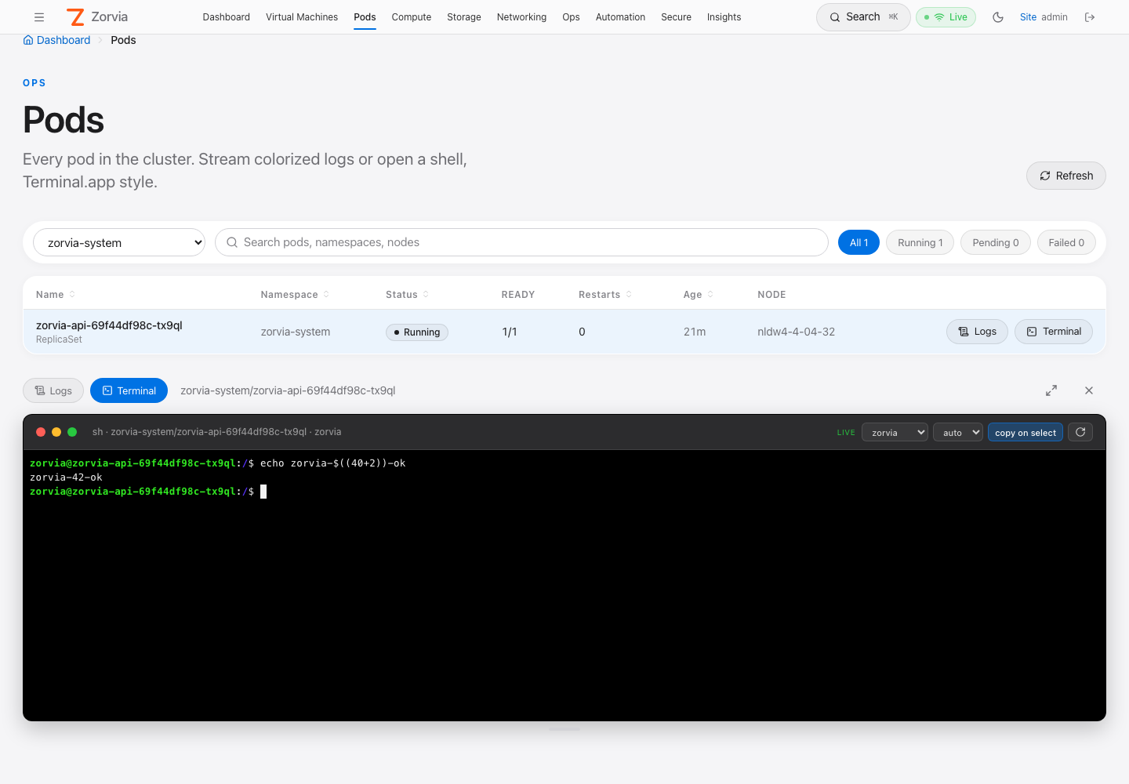Open the Compute nav tab

412,17
